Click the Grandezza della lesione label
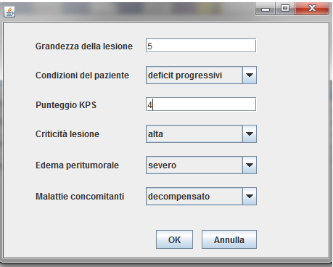The image size is (333, 267). click(84, 46)
